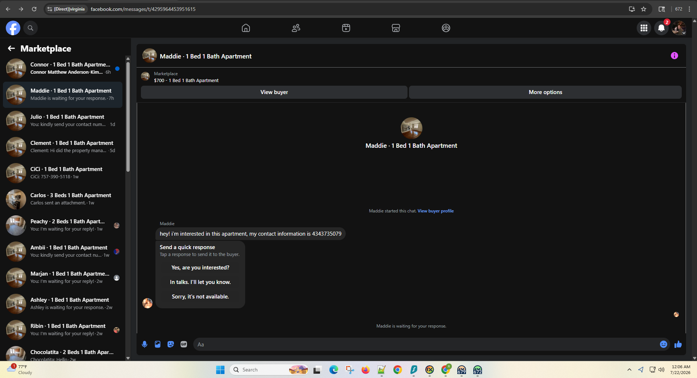Open Connor's 1 Bed 1 Bath conversation
The height and width of the screenshot is (378, 697).
tap(63, 68)
